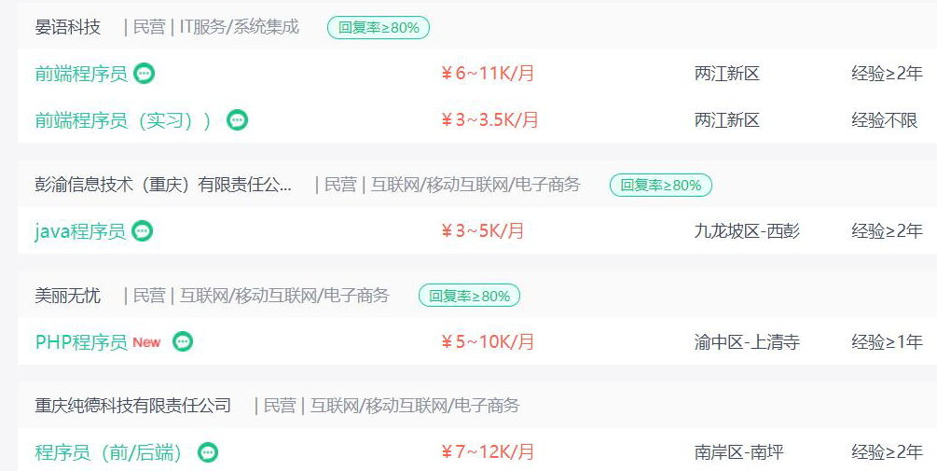Click chat bubble beside 程序员（前/后端）

tap(208, 452)
